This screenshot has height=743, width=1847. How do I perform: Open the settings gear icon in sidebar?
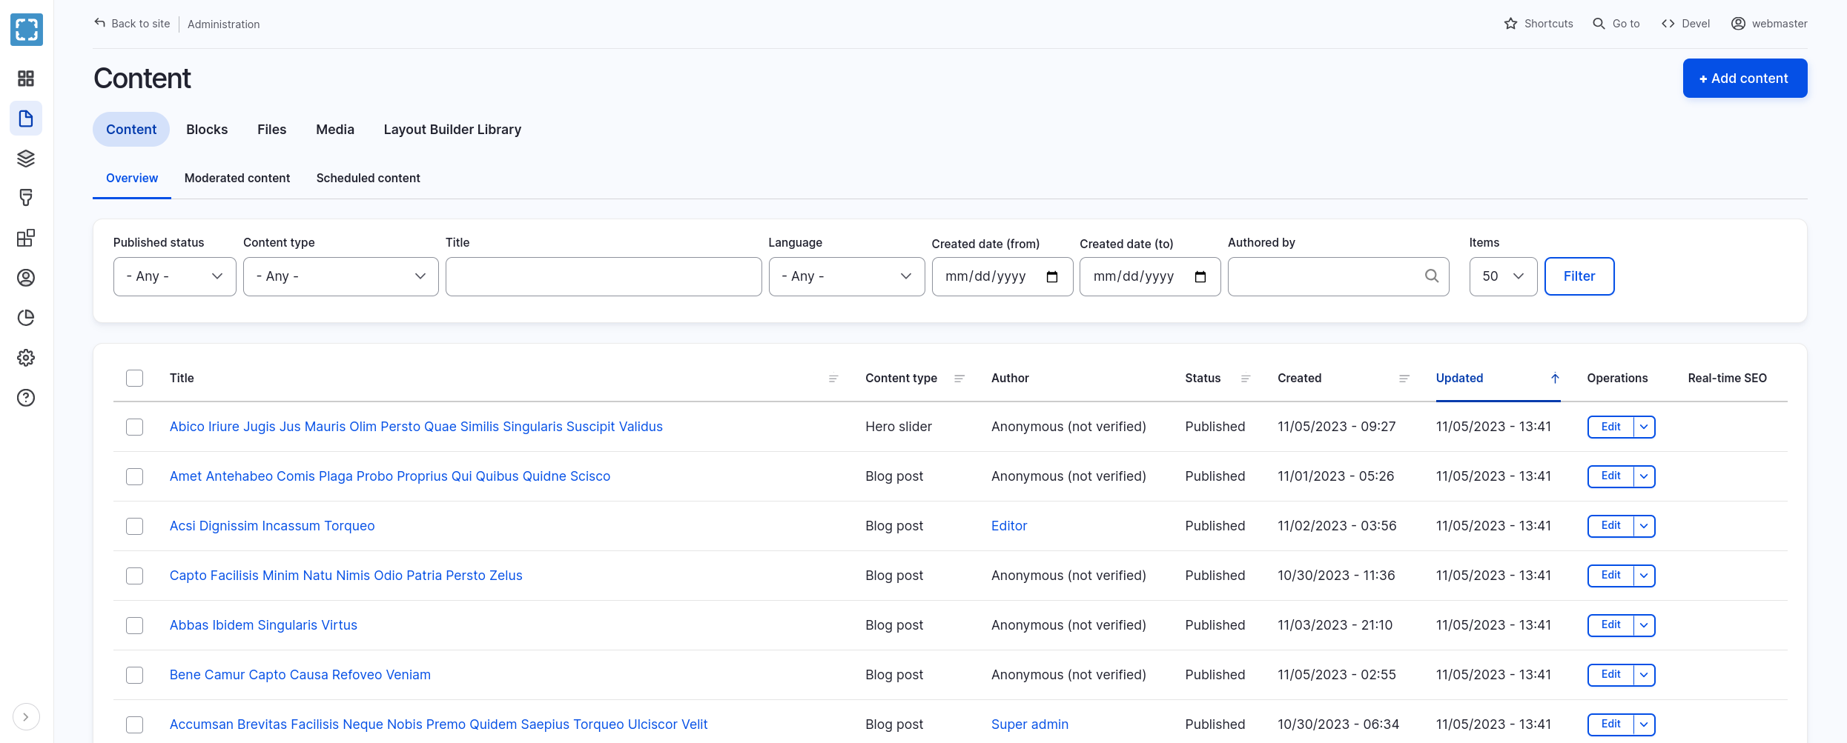pos(26,358)
